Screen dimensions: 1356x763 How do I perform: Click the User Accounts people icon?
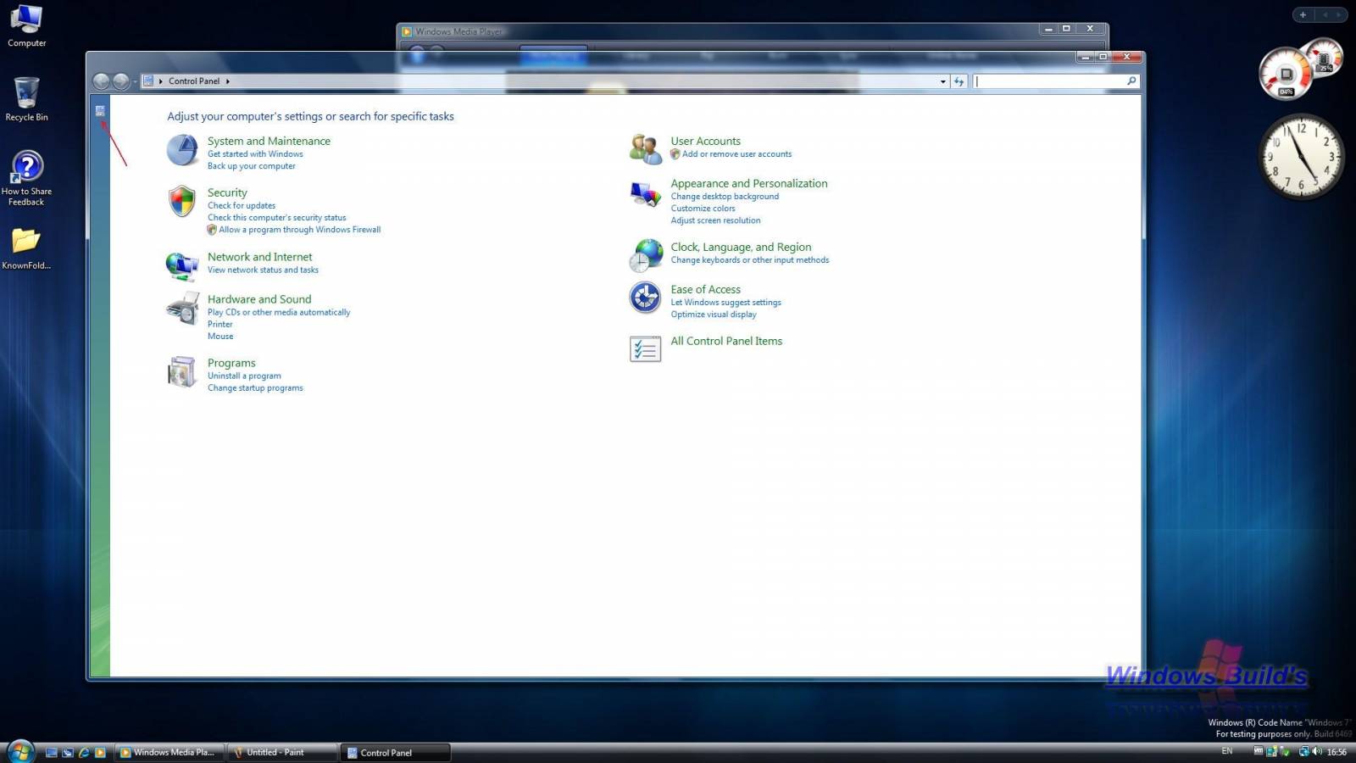(x=646, y=150)
